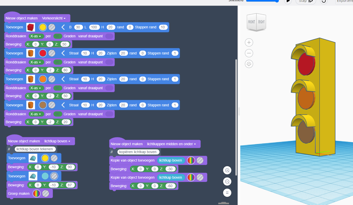Open the transparency swatch on the first Toevoegen block
The height and width of the screenshot is (205, 353).
point(52,27)
